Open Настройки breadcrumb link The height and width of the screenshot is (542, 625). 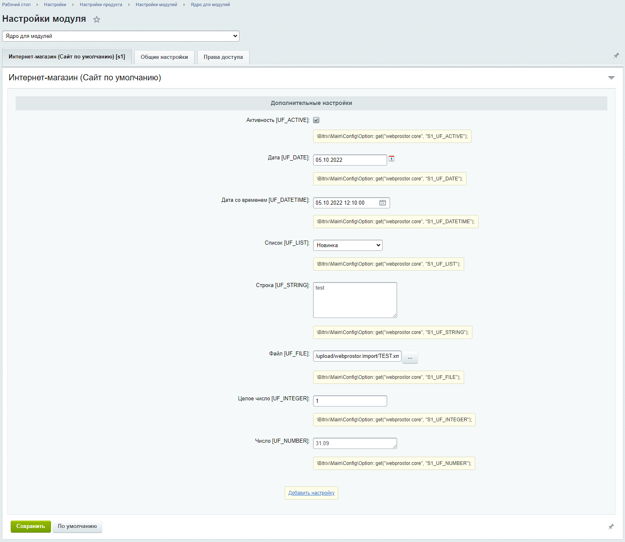tap(55, 5)
